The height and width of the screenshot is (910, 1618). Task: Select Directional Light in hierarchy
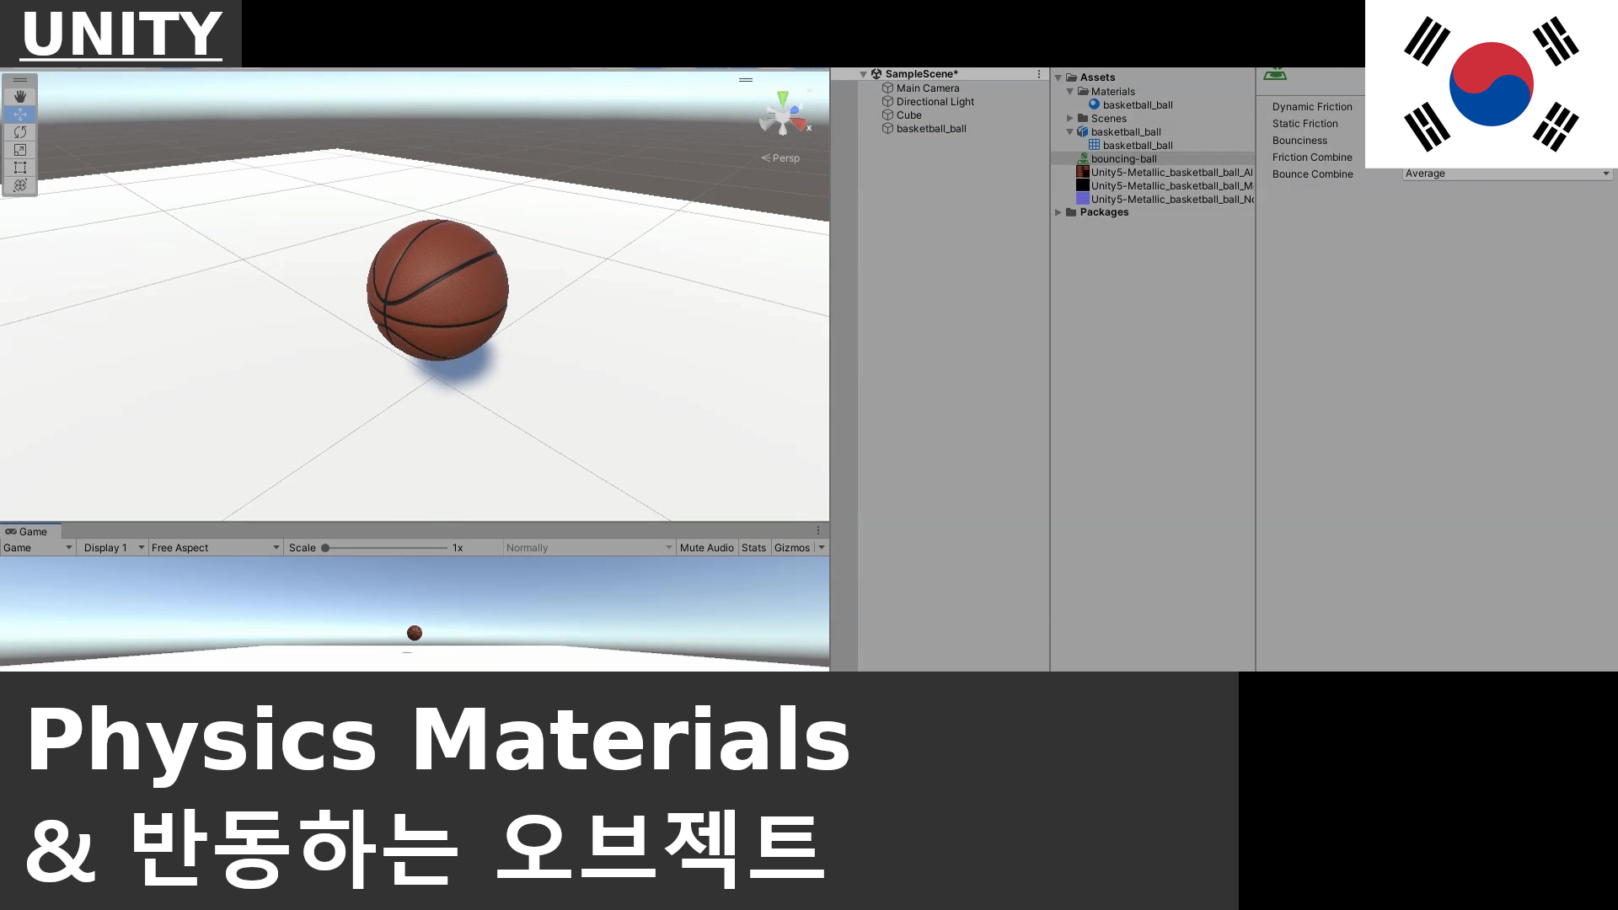tap(935, 102)
